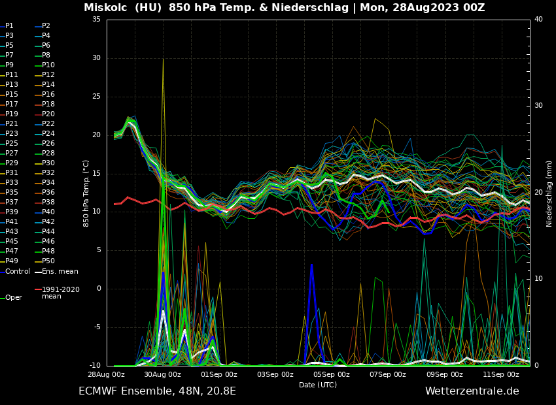This screenshot has width=556, height=405.
Task: Click the ECMWF Ensemble, 48N, 20.8E caption
Action: click(x=157, y=391)
